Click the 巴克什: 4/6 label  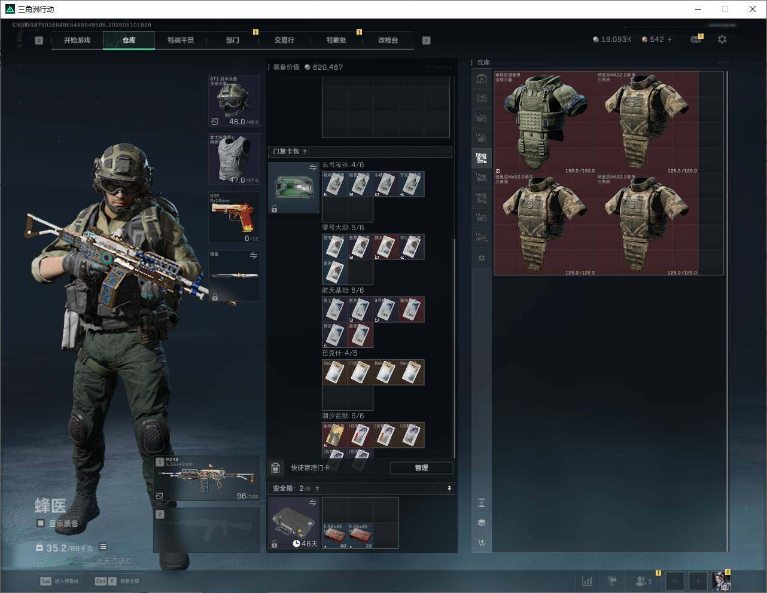click(x=340, y=353)
